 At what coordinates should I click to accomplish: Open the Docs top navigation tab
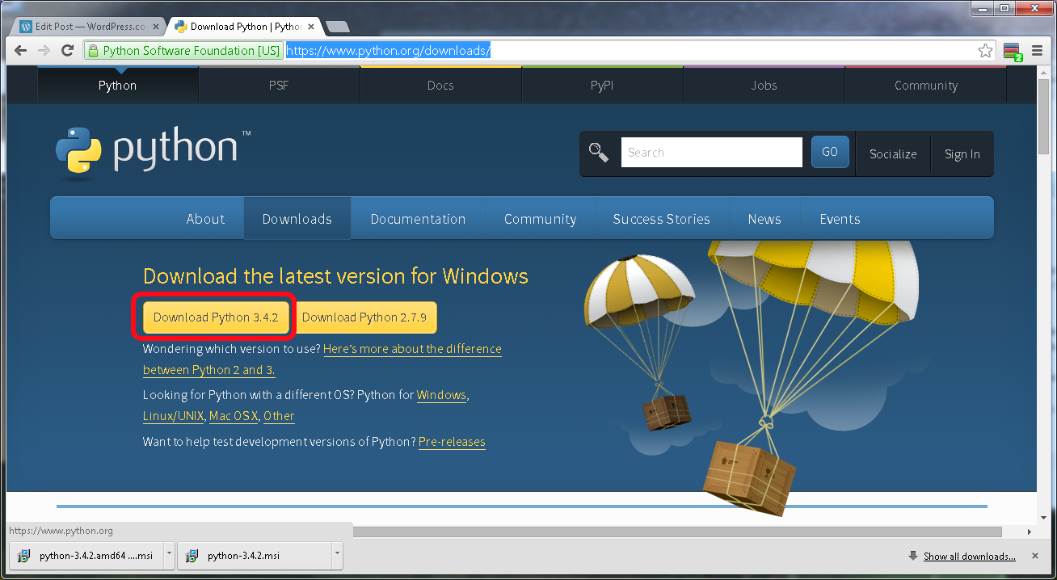coord(440,85)
